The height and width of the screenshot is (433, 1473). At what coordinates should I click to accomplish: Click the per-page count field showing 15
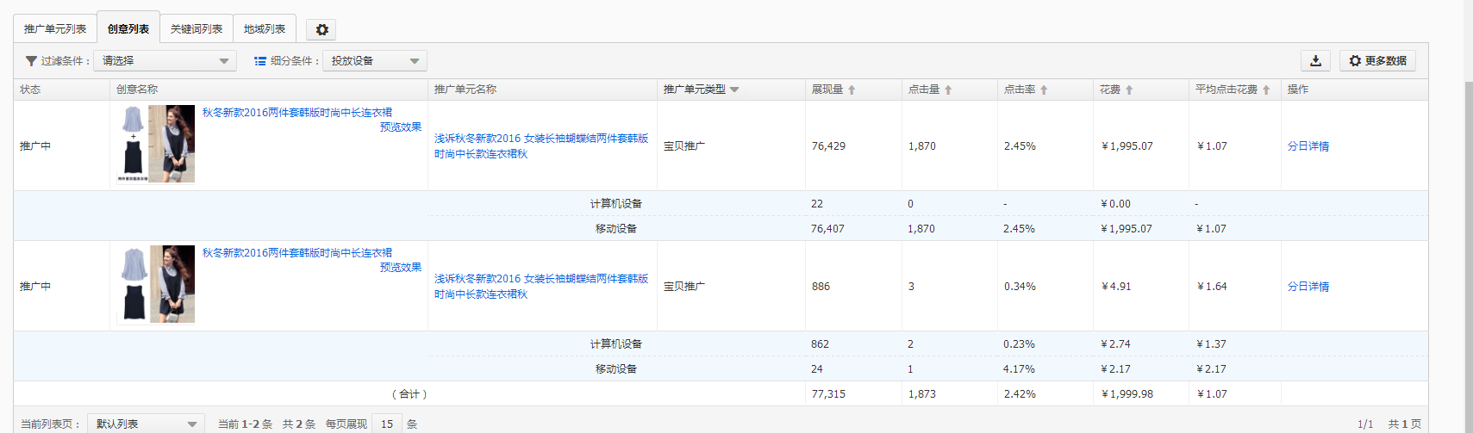[387, 424]
